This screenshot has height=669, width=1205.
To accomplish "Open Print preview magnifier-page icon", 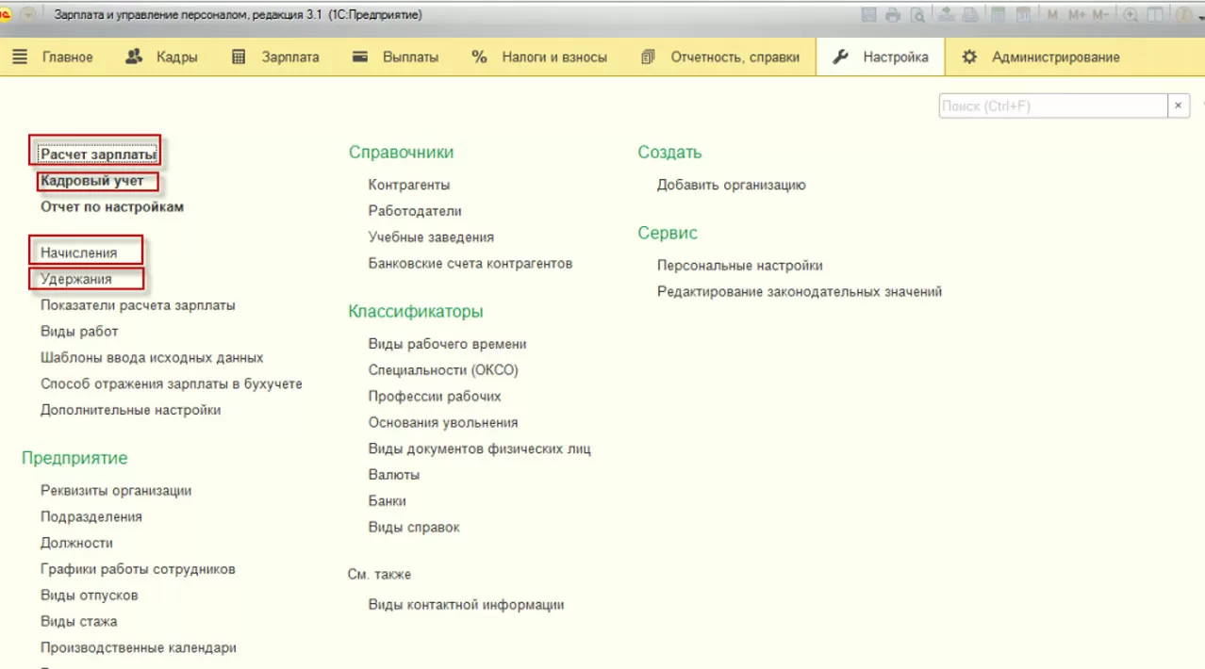I will pyautogui.click(x=917, y=15).
